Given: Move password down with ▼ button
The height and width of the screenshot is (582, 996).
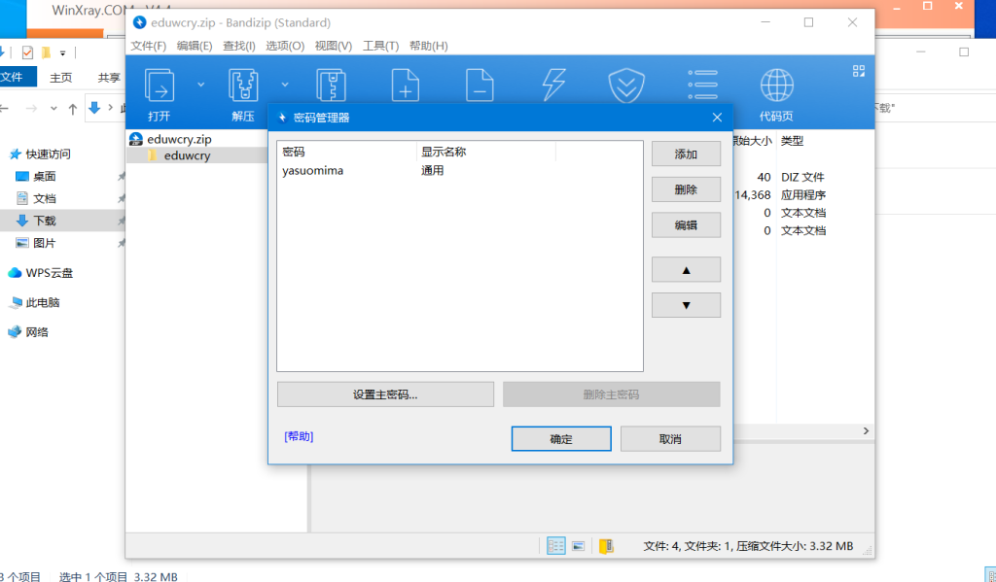Looking at the screenshot, I should click(x=686, y=305).
